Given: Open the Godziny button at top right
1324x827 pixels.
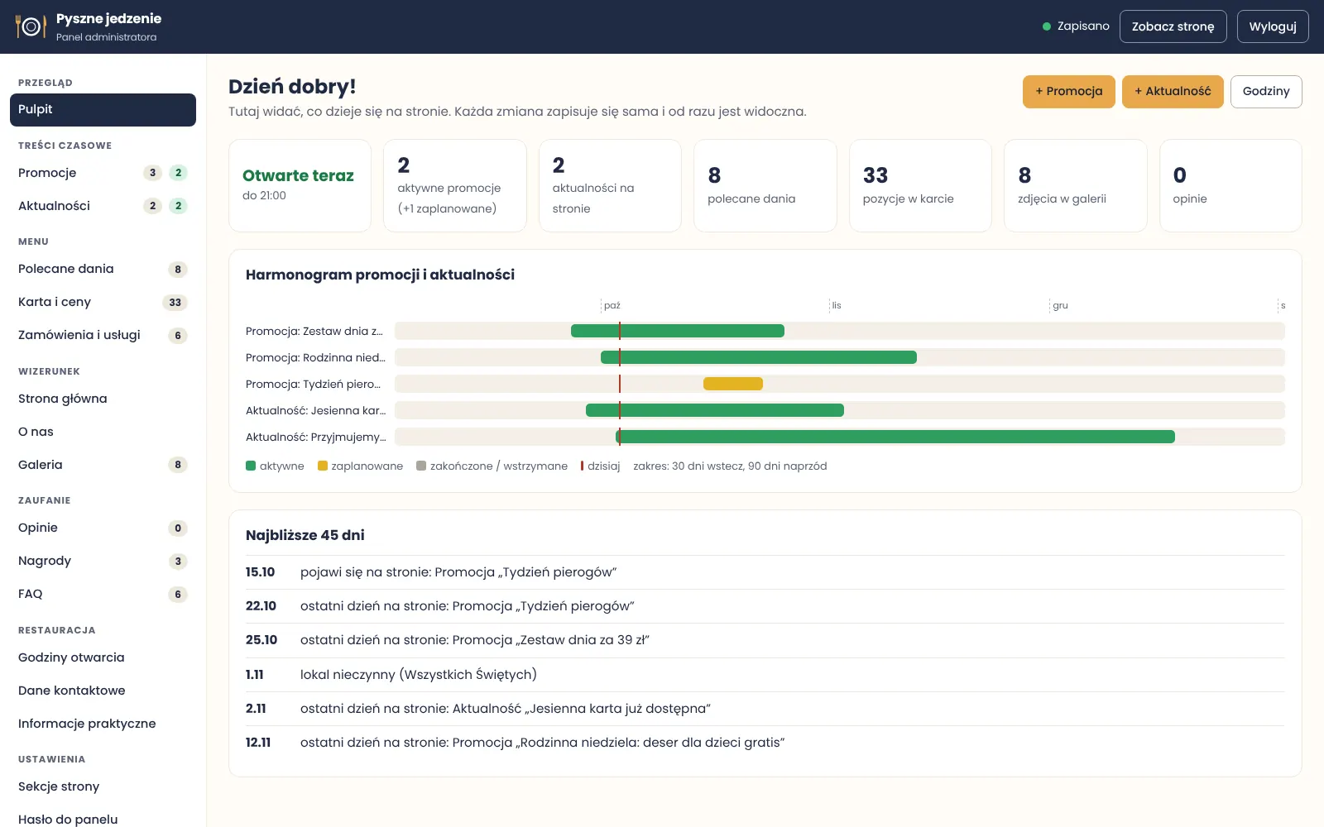Looking at the screenshot, I should click(1266, 91).
